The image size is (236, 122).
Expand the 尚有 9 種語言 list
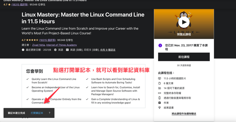click(108, 50)
